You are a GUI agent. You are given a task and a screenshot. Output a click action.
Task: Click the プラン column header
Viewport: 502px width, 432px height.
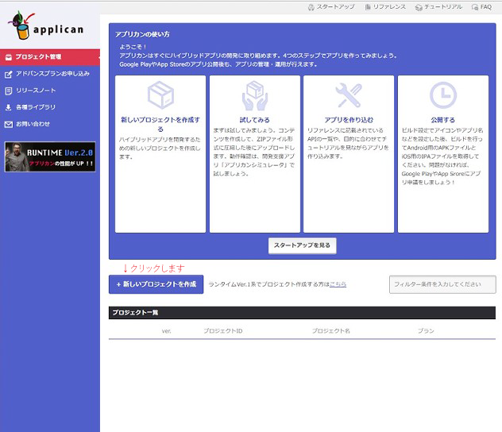[426, 331]
